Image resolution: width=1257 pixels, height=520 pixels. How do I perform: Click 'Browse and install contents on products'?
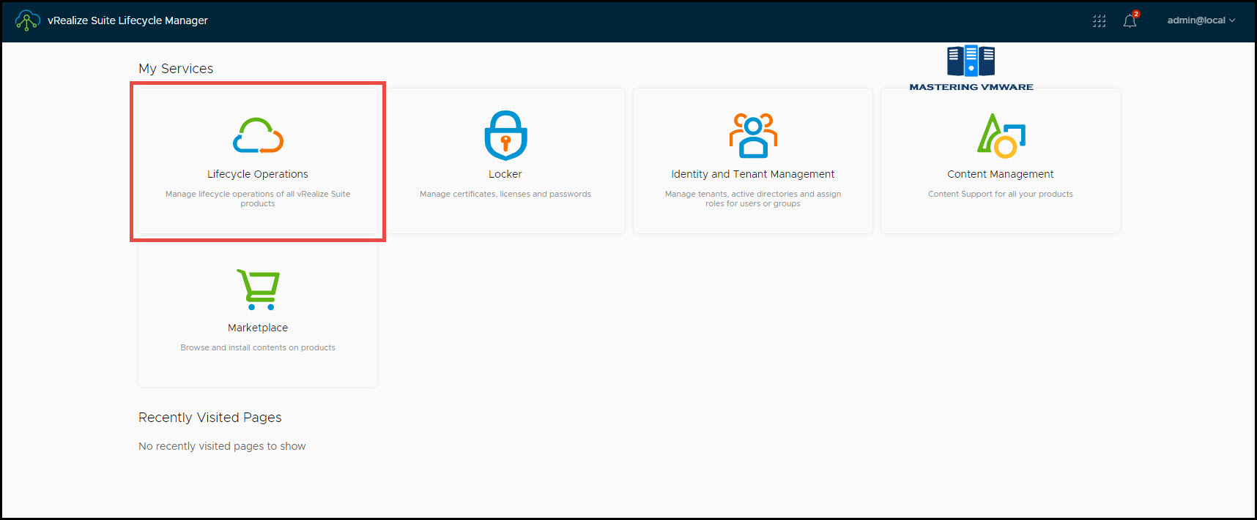tap(258, 347)
